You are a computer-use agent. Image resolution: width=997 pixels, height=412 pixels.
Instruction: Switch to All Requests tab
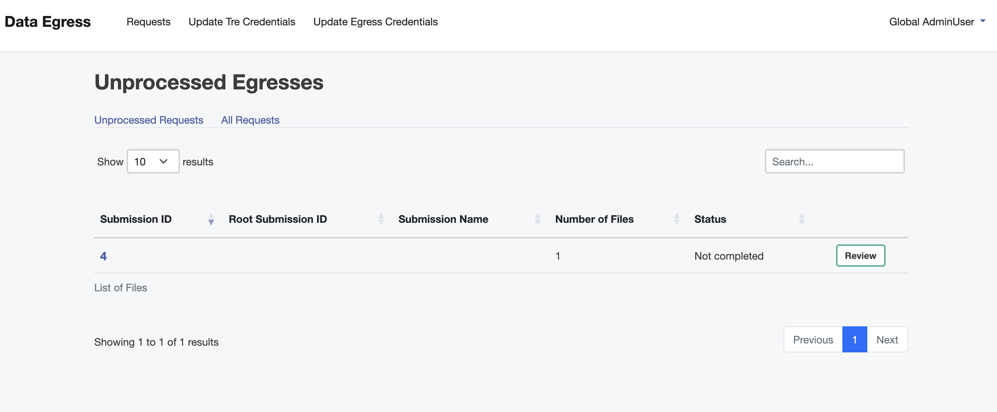250,120
